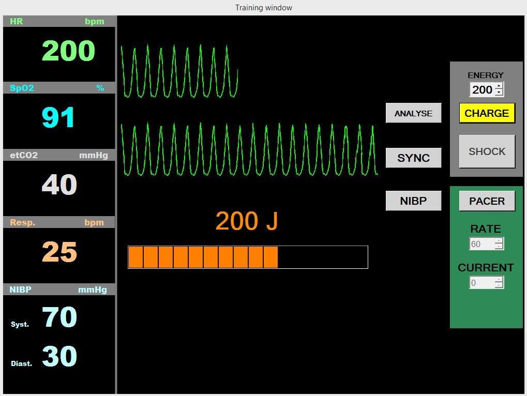This screenshot has height=396, width=527.
Task: Select the ENERGY value field showing 200
Action: (x=483, y=89)
